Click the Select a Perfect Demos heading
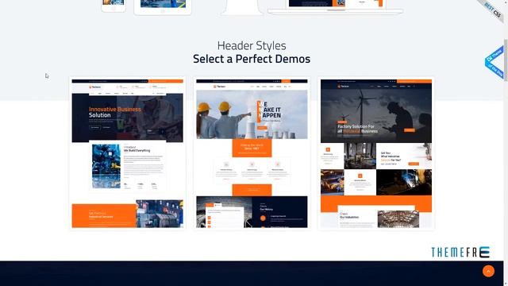The width and height of the screenshot is (508, 286). (x=252, y=59)
